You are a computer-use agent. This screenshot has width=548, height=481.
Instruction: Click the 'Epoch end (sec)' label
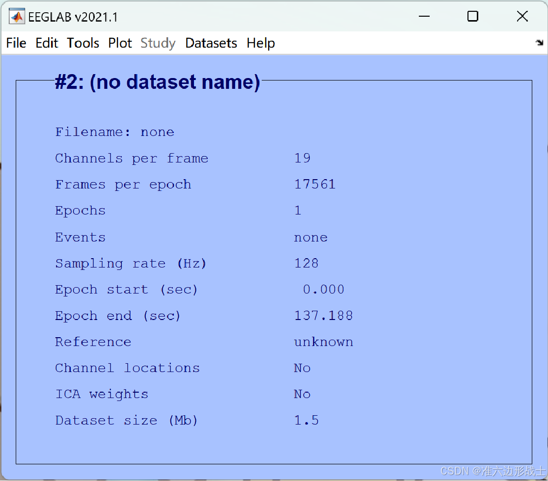point(118,316)
